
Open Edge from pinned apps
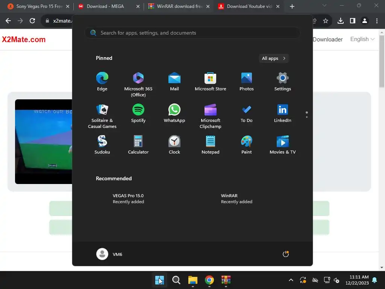coord(102,82)
